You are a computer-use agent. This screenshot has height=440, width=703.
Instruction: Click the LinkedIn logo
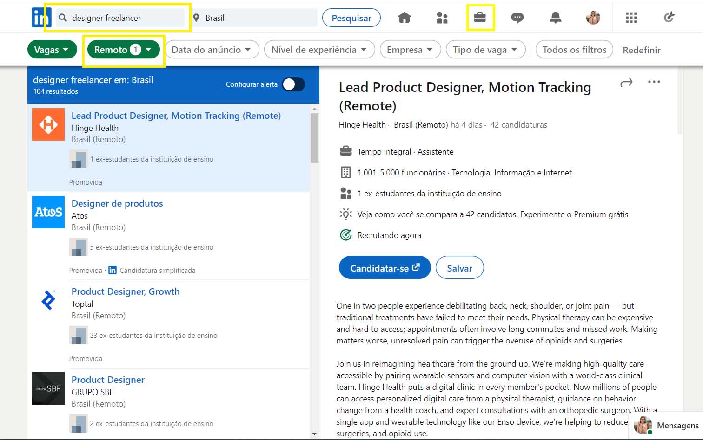click(41, 17)
